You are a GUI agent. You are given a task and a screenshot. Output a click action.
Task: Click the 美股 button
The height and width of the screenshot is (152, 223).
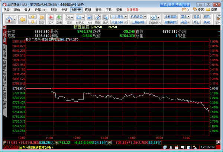click(207, 22)
